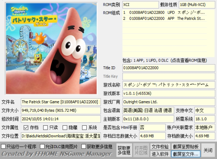Click the Title ID field 01008AF01AD22000
The width and height of the screenshot is (217, 159).
[x=169, y=68]
